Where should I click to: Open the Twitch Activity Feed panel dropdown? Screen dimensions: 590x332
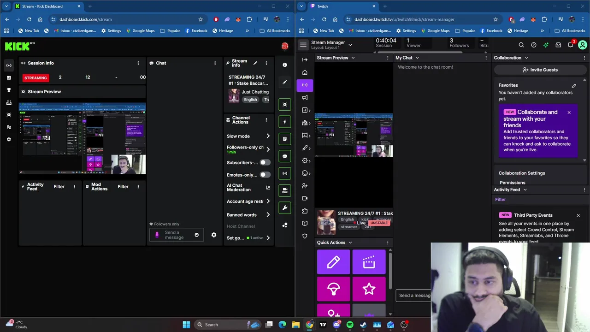point(525,190)
